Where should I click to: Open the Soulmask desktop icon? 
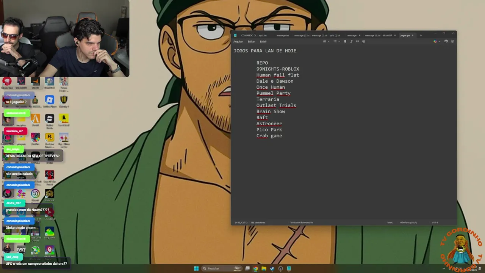pos(50,195)
